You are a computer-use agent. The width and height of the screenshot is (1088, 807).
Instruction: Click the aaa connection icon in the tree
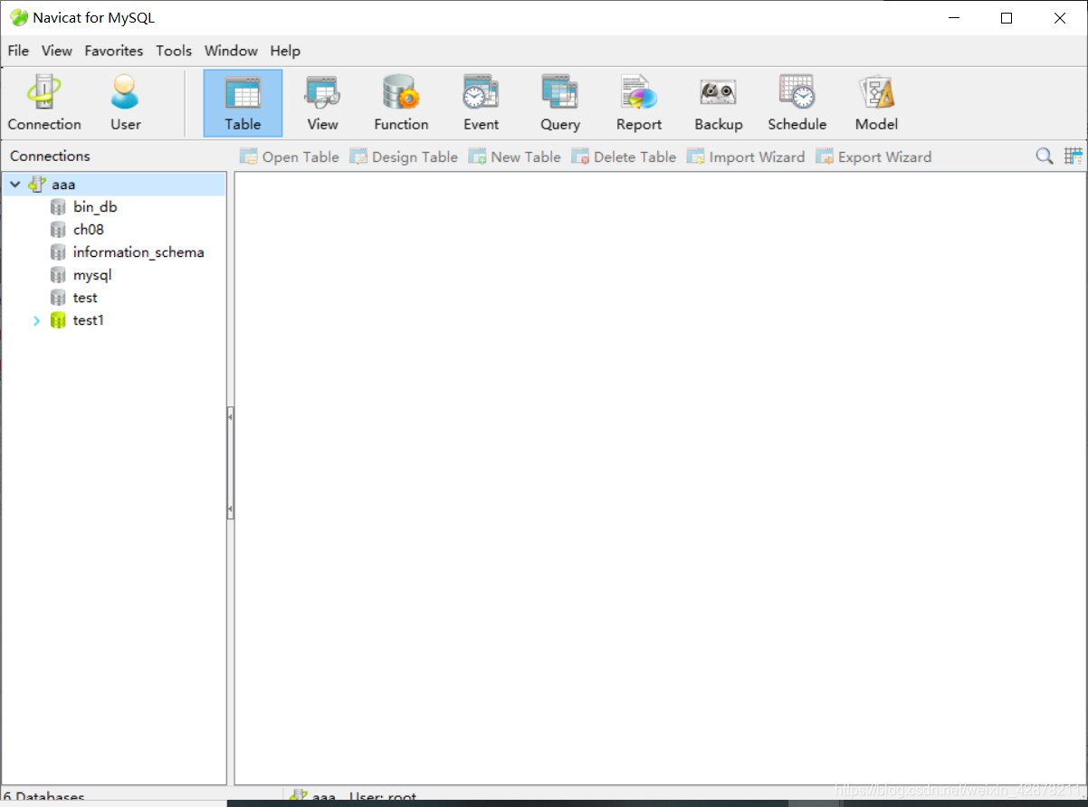[37, 185]
